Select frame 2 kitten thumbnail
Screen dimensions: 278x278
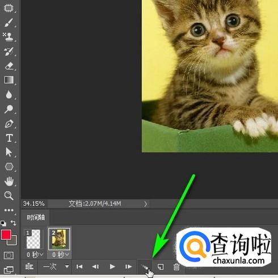59,239
